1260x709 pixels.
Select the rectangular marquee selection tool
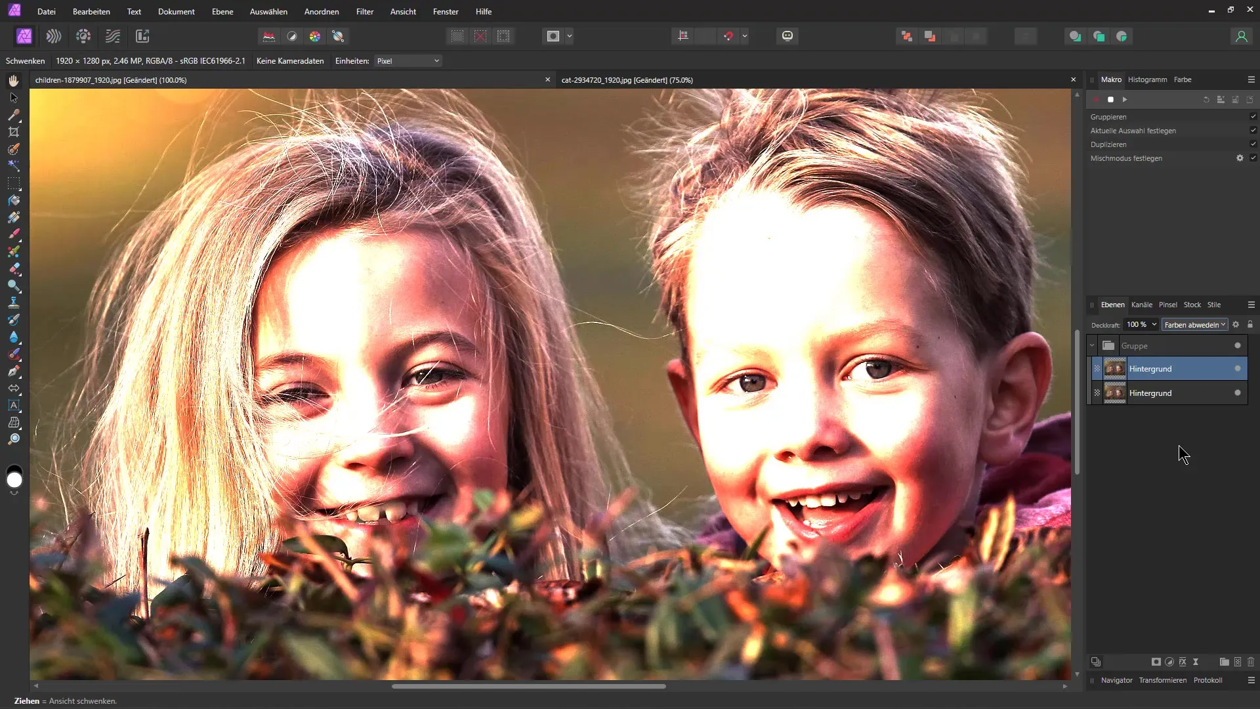pos(14,183)
